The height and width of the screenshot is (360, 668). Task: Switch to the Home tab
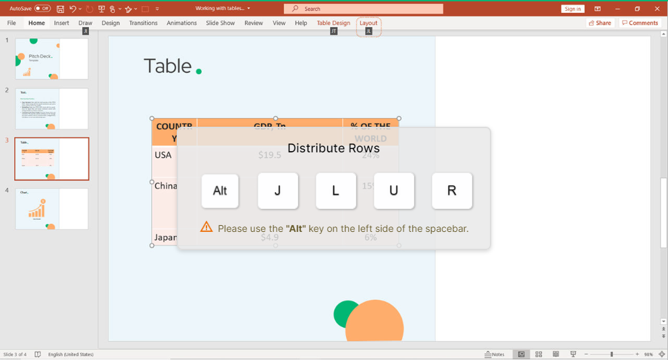click(36, 23)
